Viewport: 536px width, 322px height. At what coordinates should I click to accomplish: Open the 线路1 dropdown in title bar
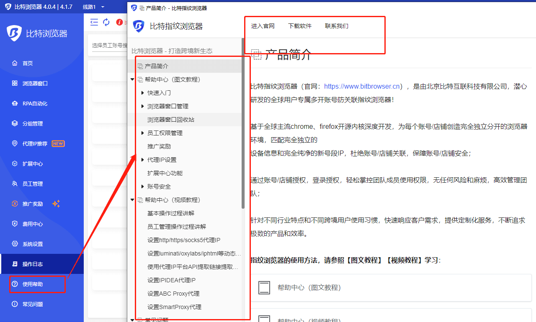click(103, 7)
